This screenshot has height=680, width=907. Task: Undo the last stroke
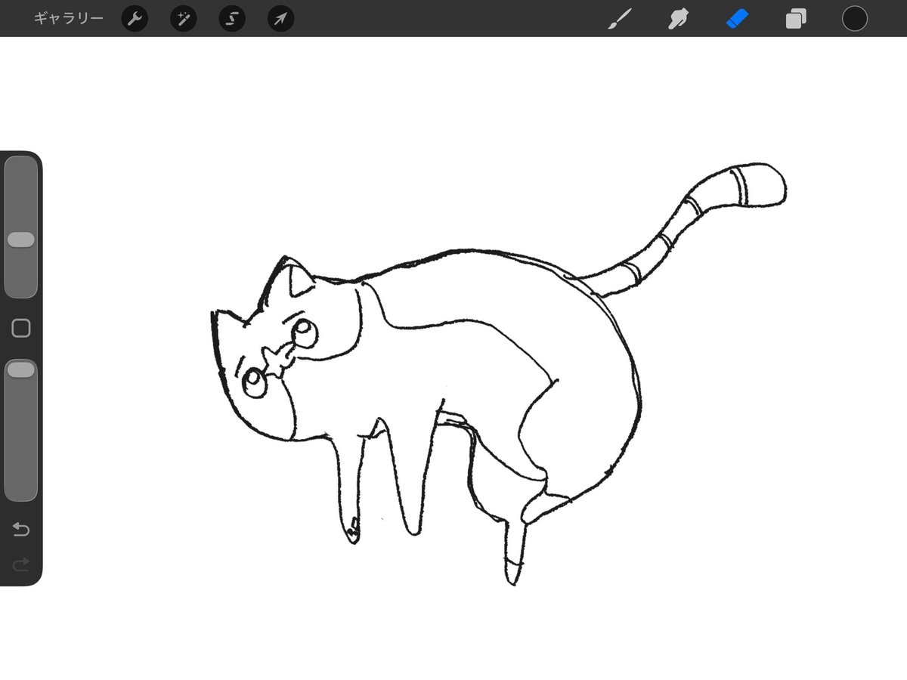(x=21, y=530)
